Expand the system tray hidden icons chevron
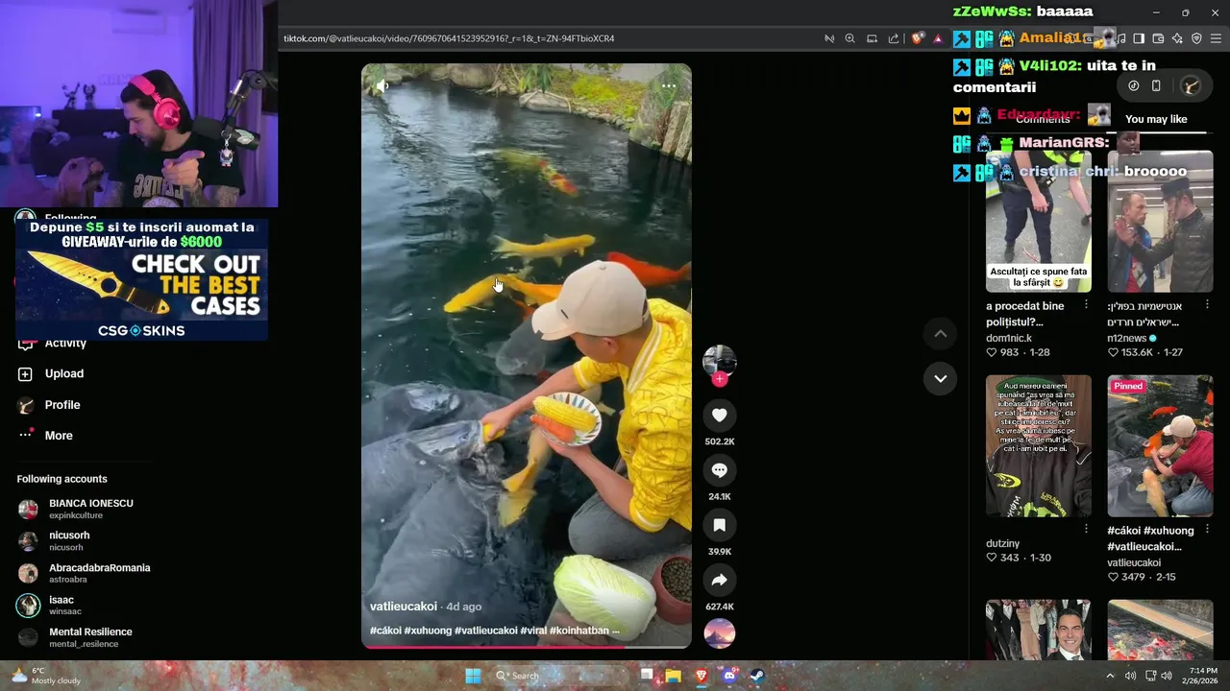Image resolution: width=1230 pixels, height=691 pixels. (1110, 676)
